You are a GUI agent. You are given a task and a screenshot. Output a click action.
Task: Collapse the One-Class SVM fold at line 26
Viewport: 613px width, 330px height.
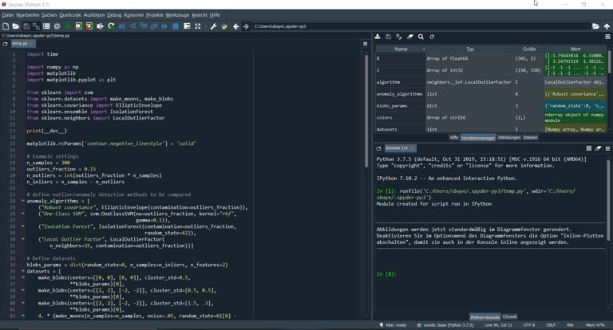coord(22,214)
